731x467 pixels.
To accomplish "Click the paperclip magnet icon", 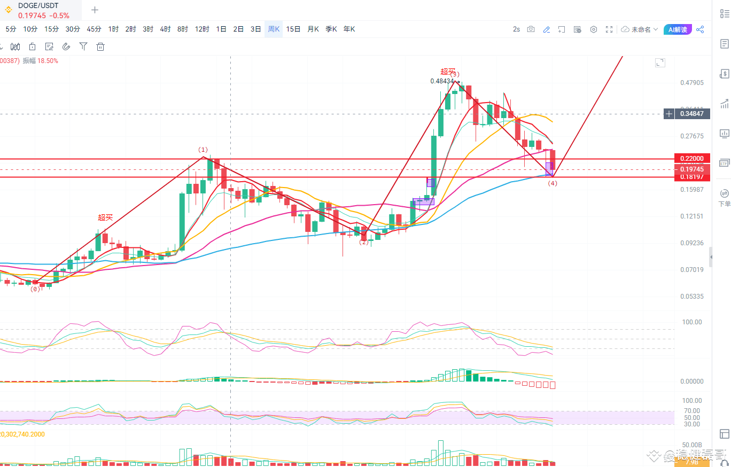I will [66, 46].
